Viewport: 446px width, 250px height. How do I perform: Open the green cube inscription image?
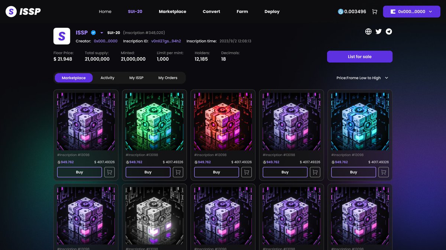point(155,121)
